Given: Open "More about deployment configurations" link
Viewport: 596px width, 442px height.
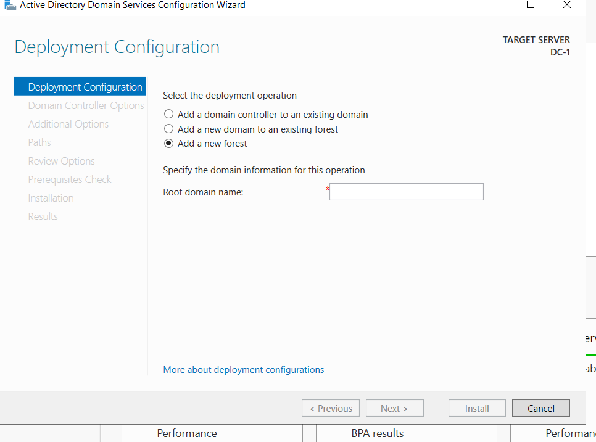Looking at the screenshot, I should click(x=243, y=369).
